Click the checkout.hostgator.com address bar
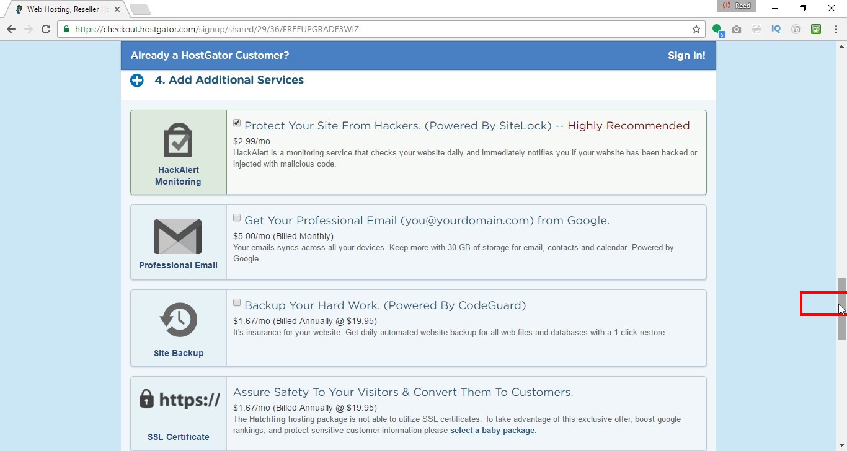 (x=381, y=29)
